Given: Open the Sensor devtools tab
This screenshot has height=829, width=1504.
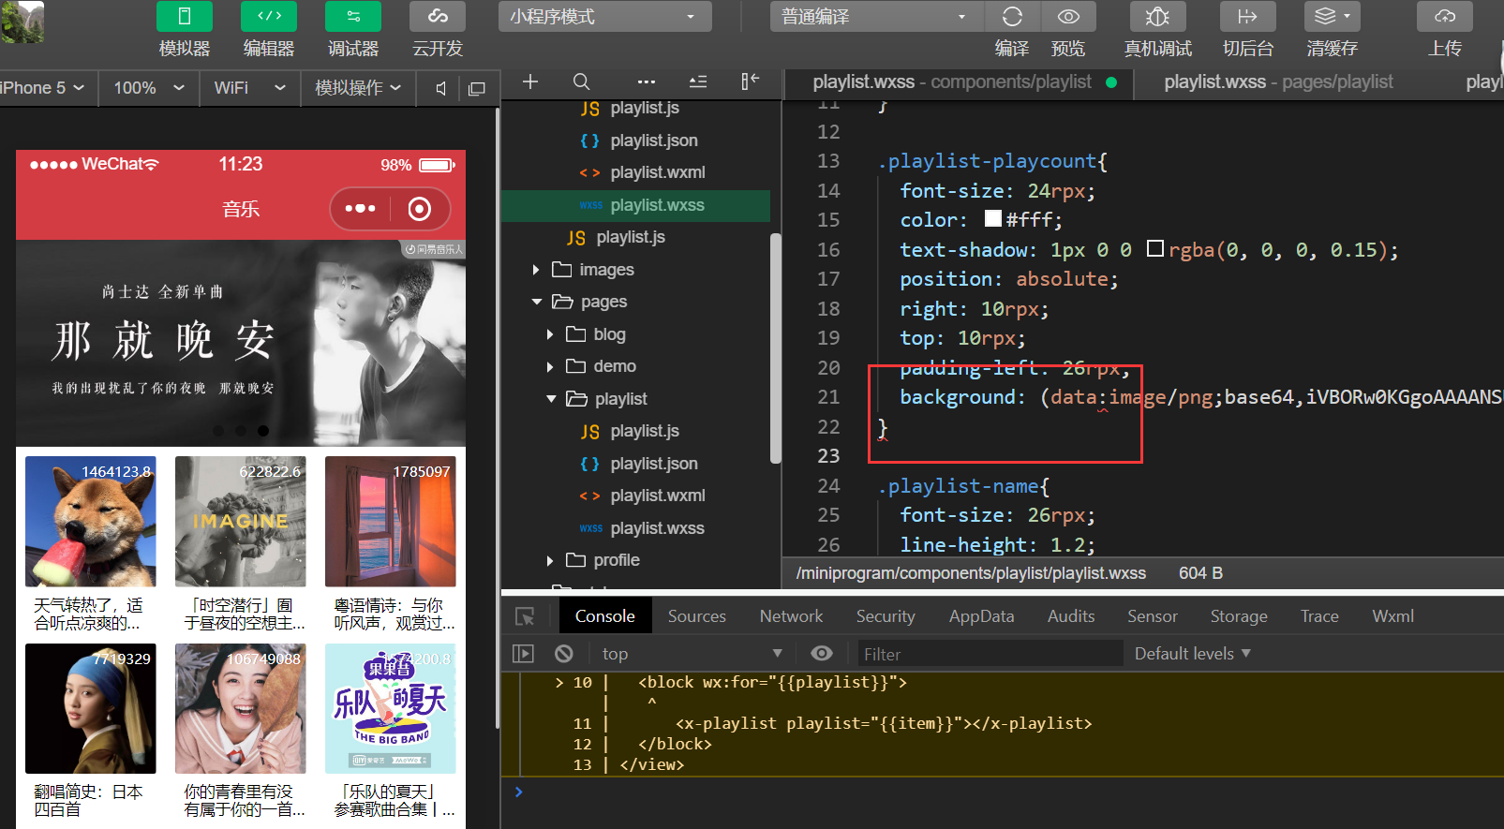Looking at the screenshot, I should point(1152,615).
